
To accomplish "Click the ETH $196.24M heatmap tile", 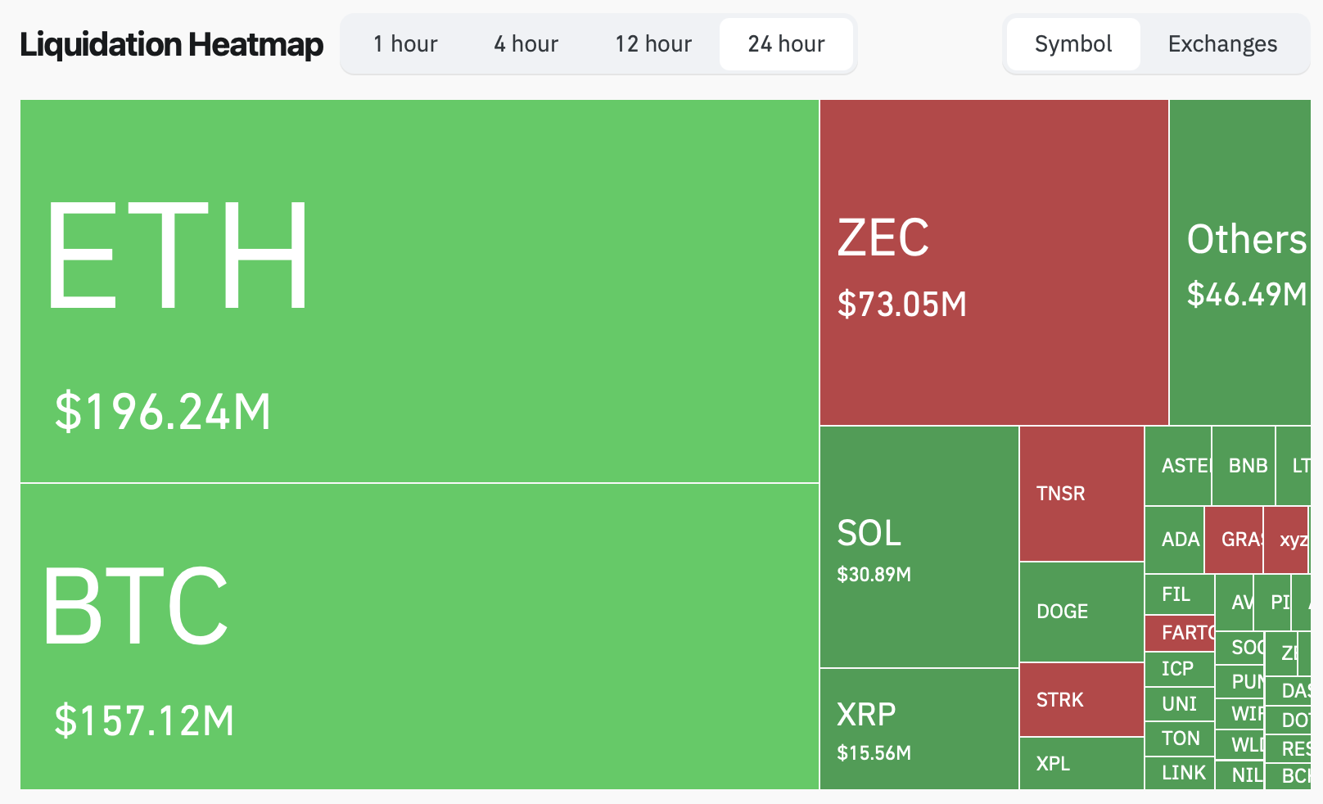I will pos(419,291).
